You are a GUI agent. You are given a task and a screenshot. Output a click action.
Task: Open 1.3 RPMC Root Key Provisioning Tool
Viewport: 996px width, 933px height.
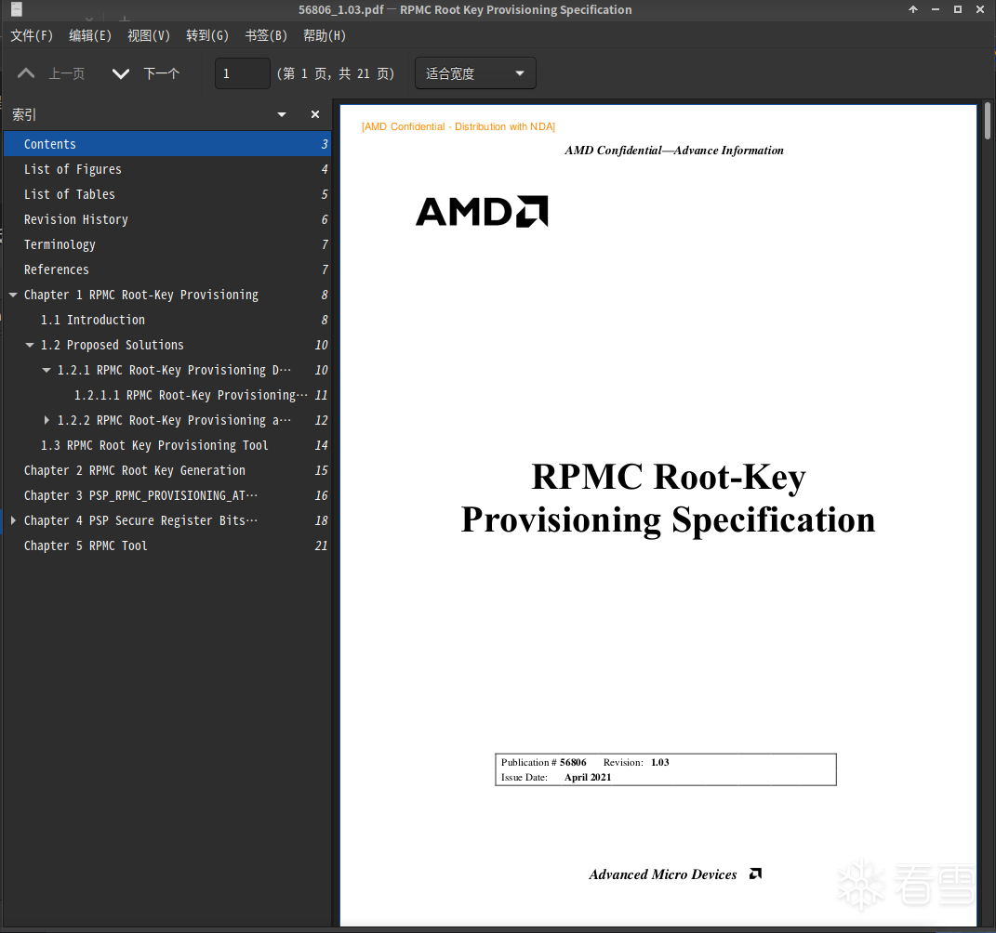167,445
